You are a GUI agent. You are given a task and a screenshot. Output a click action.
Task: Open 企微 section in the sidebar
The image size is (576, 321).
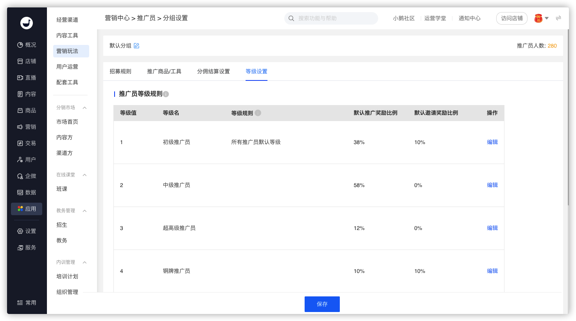click(27, 176)
